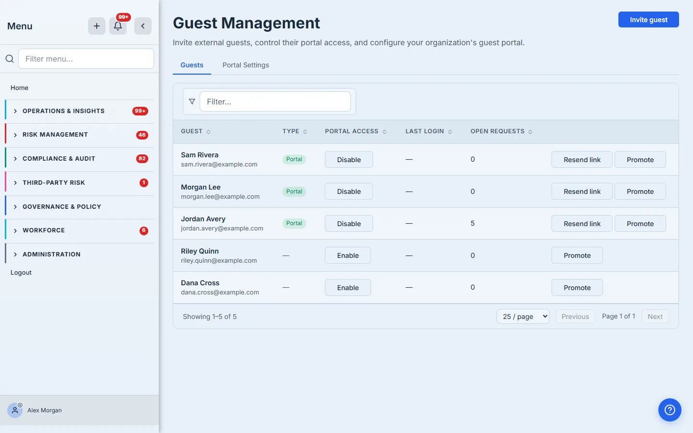
Task: Disable portal access for Sam Rivera
Action: [349, 160]
